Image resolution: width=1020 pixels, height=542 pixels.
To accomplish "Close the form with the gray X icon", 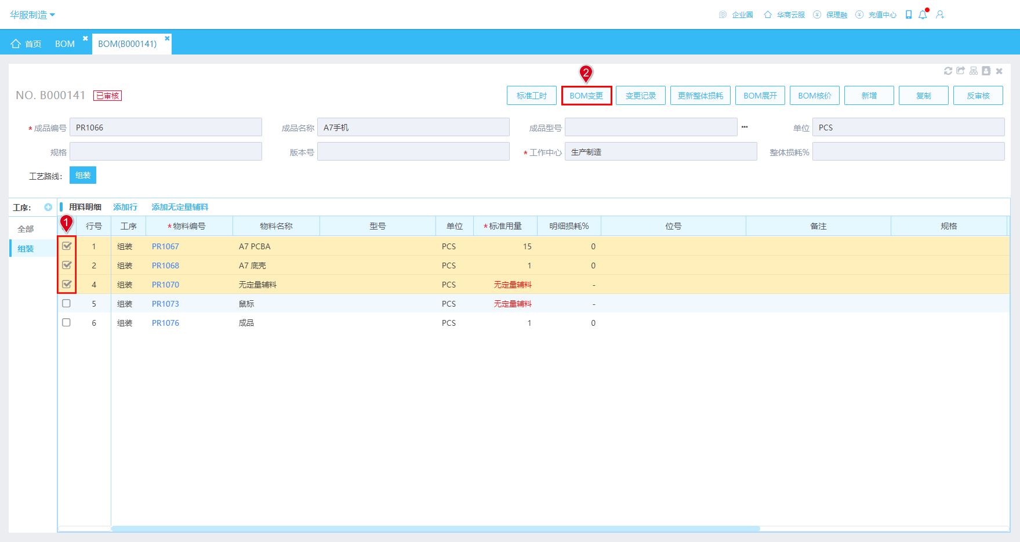I will pos(999,71).
